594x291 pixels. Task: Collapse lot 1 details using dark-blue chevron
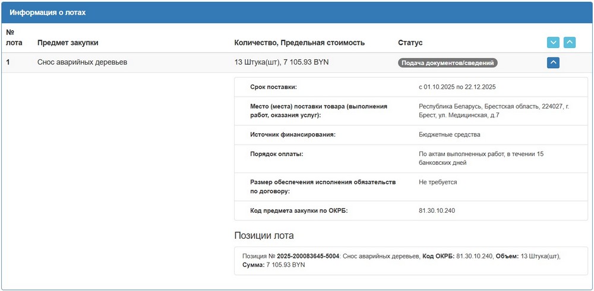pyautogui.click(x=553, y=62)
